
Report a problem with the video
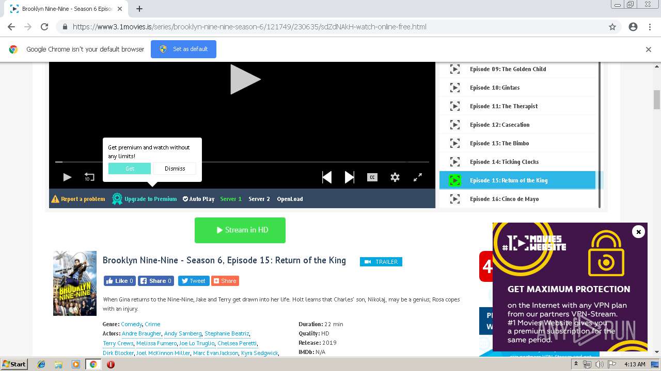[x=78, y=199]
